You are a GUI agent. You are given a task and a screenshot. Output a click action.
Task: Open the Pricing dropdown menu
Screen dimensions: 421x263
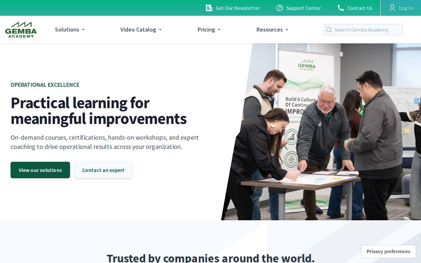[209, 30]
